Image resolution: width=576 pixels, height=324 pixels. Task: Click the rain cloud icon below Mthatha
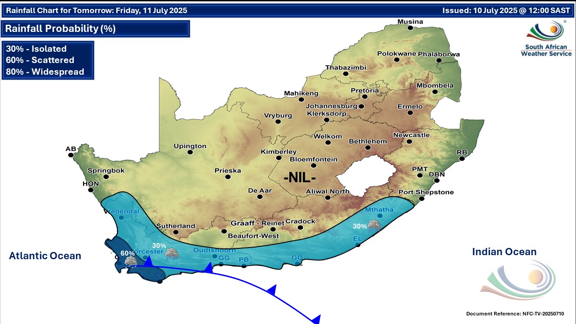tap(373, 225)
